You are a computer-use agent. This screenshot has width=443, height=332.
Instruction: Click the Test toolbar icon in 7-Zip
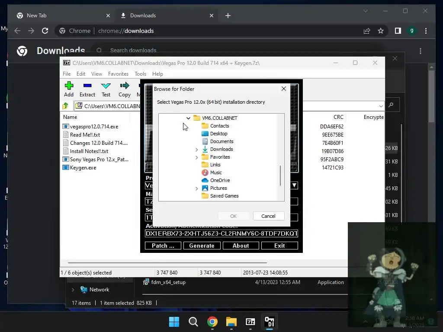(x=106, y=86)
